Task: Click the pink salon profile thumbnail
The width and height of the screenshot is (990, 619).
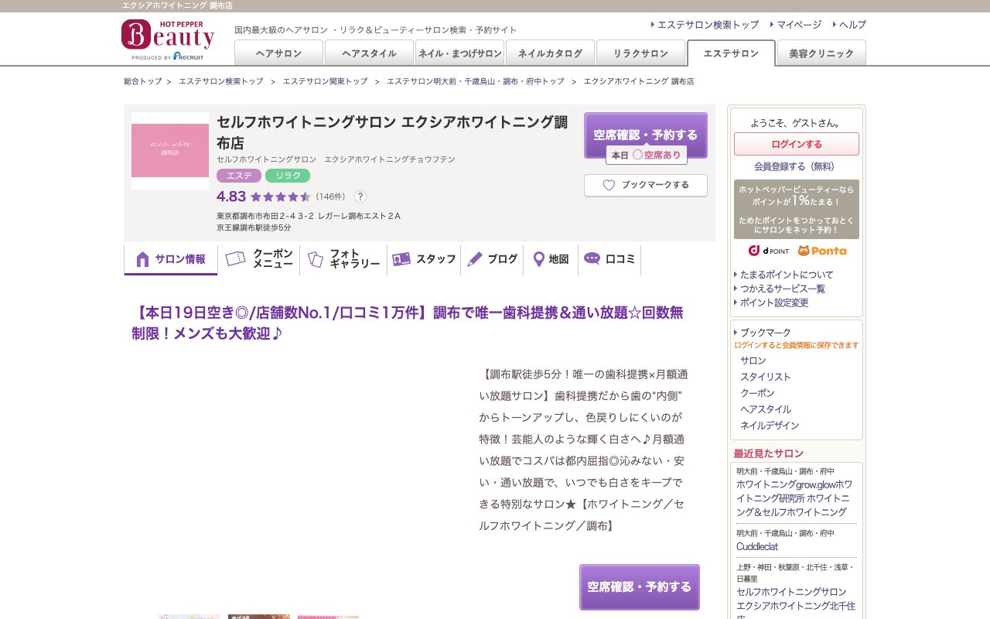Action: click(170, 150)
